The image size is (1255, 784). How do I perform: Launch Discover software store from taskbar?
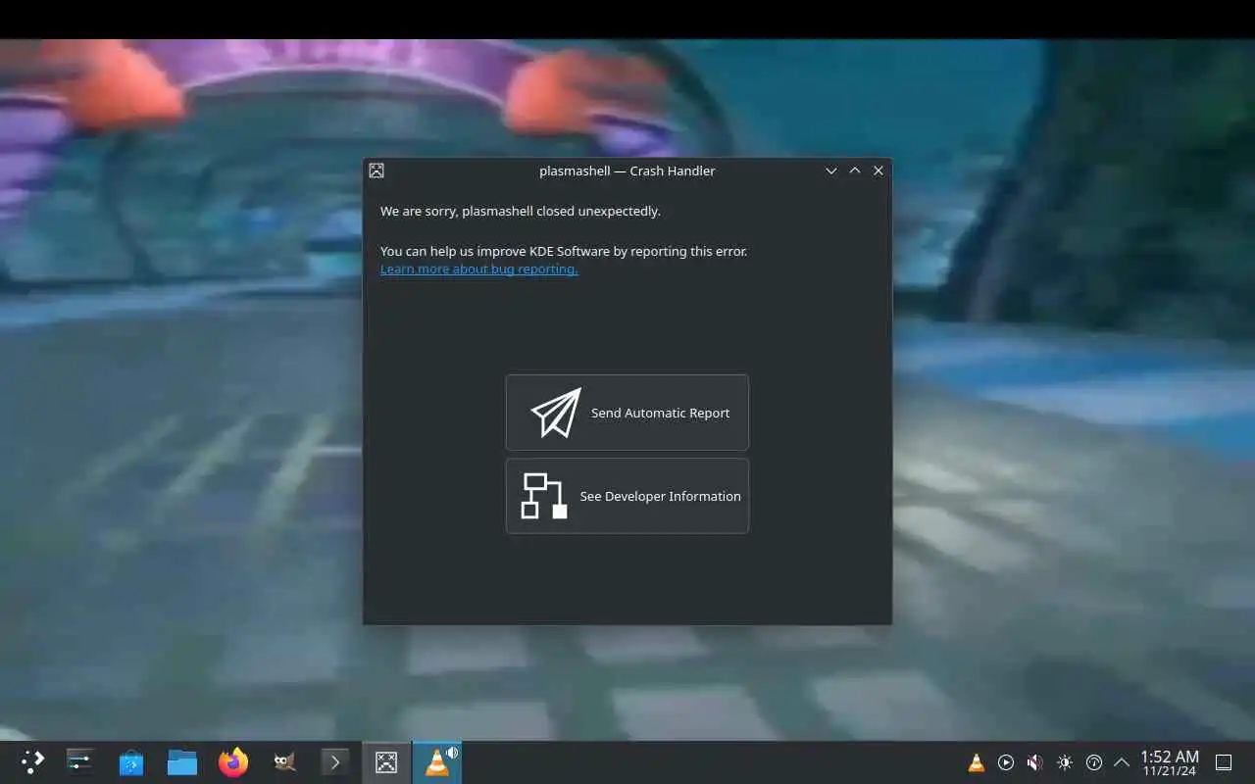coord(131,761)
